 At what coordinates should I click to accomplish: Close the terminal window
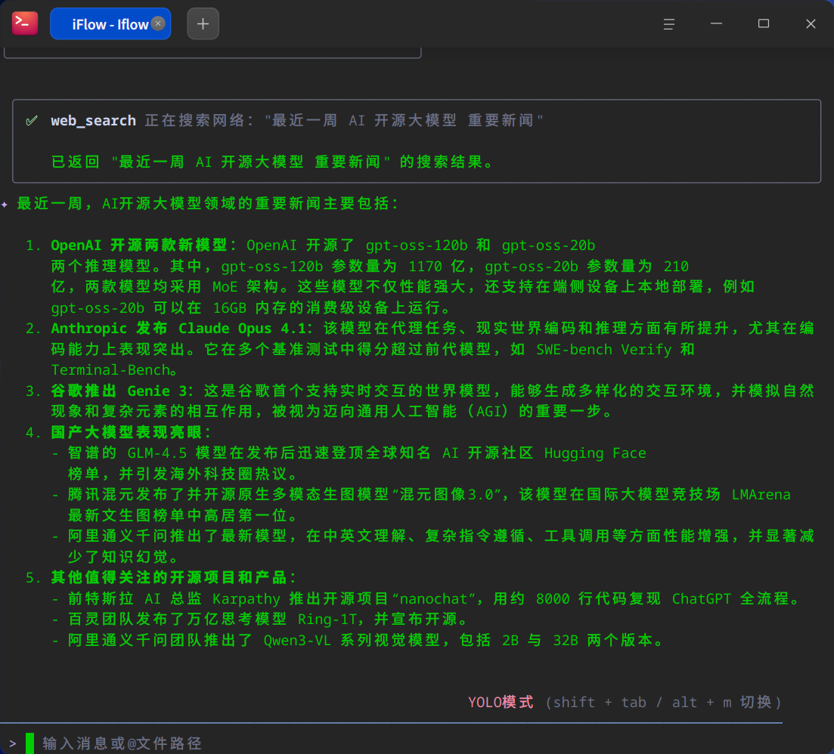pos(811,24)
